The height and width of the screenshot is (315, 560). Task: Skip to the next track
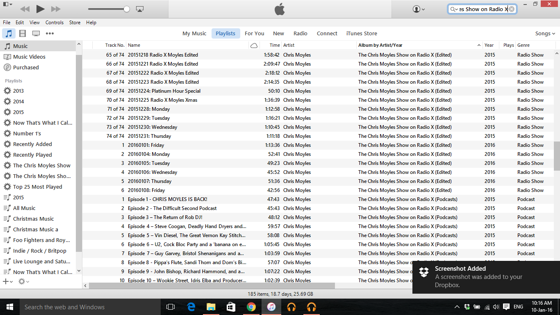[x=56, y=9]
